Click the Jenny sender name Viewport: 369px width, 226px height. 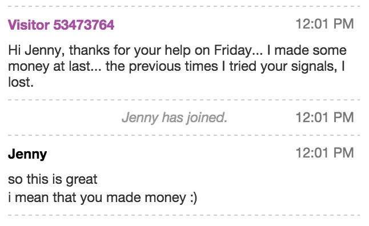pos(27,155)
